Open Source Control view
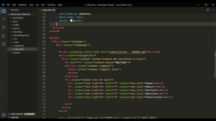This screenshot has height=121, width=216. (x=4, y=27)
